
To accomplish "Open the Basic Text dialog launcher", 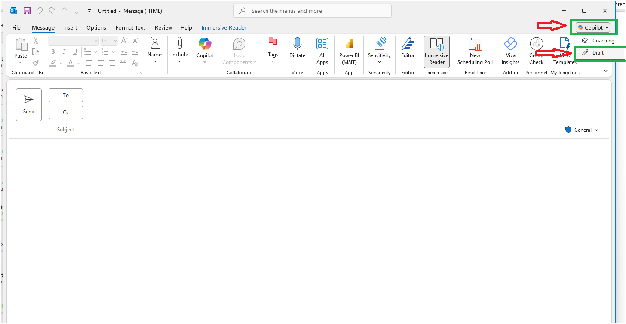I will 141,73.
